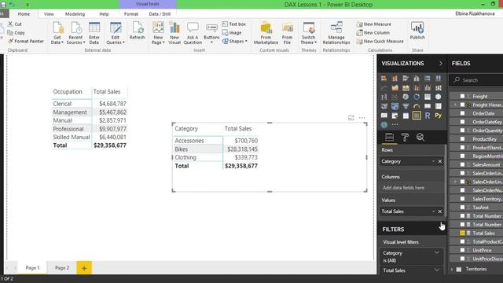503x283 pixels.
Task: Insert an Image from ribbon
Action: pos(232,33)
